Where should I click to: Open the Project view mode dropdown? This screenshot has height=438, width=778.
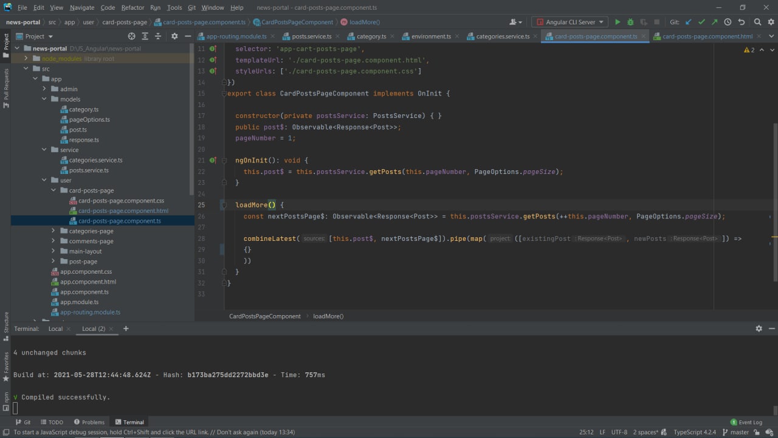coord(35,36)
